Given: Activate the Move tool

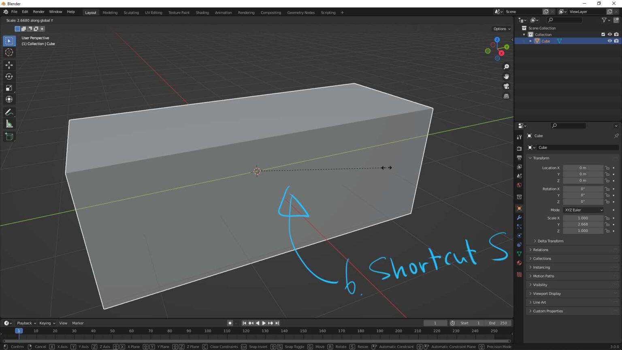Looking at the screenshot, I should click(x=9, y=65).
